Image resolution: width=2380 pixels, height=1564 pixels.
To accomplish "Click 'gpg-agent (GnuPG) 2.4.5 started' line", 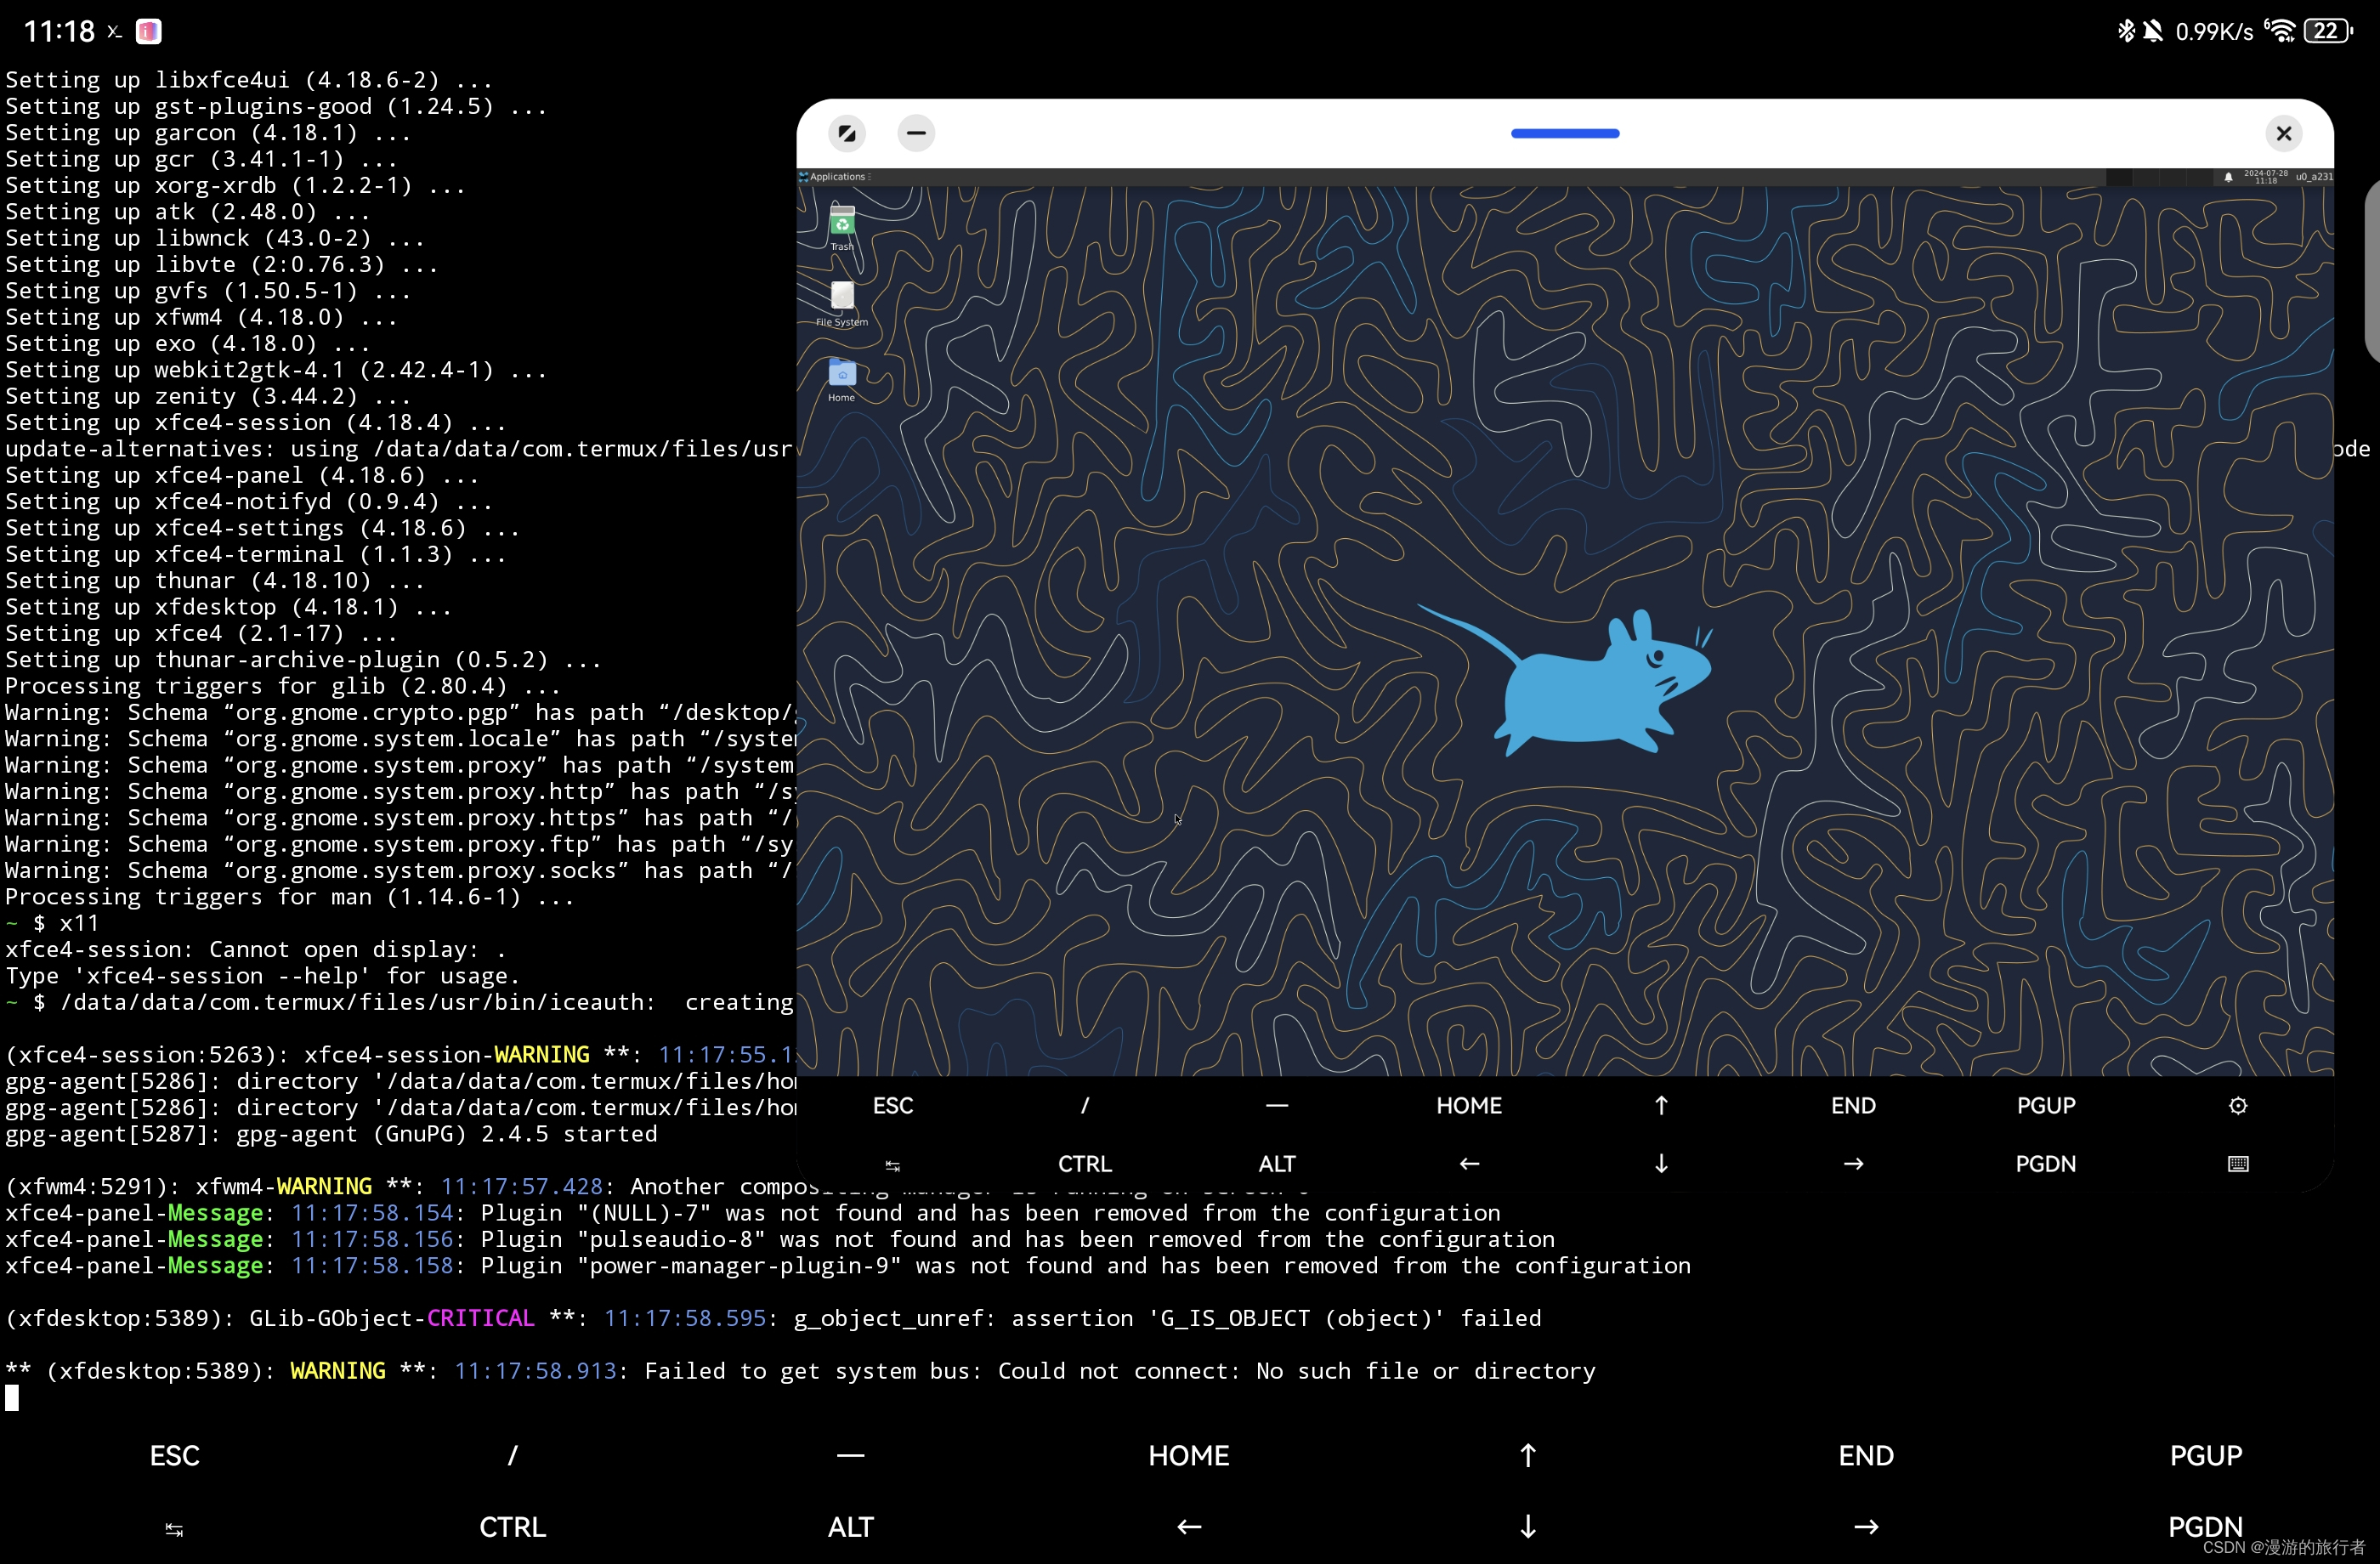I will coord(331,1134).
